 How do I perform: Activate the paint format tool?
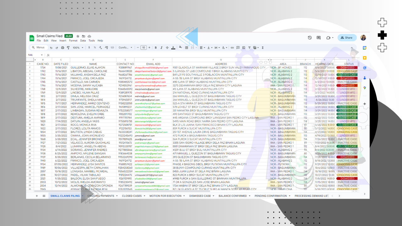tap(68, 48)
